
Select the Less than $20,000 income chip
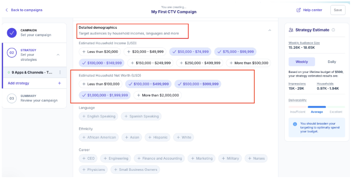pos(100,51)
